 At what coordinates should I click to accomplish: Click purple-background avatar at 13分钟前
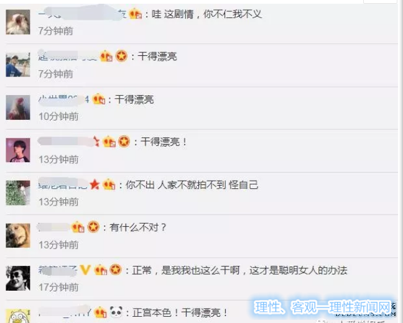18,150
